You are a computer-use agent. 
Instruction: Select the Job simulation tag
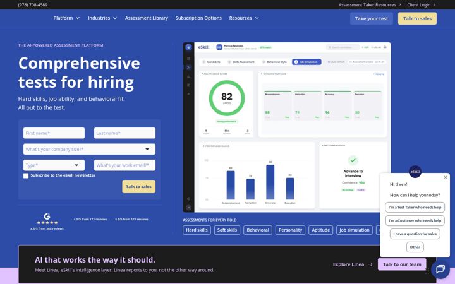pyautogui.click(x=355, y=230)
